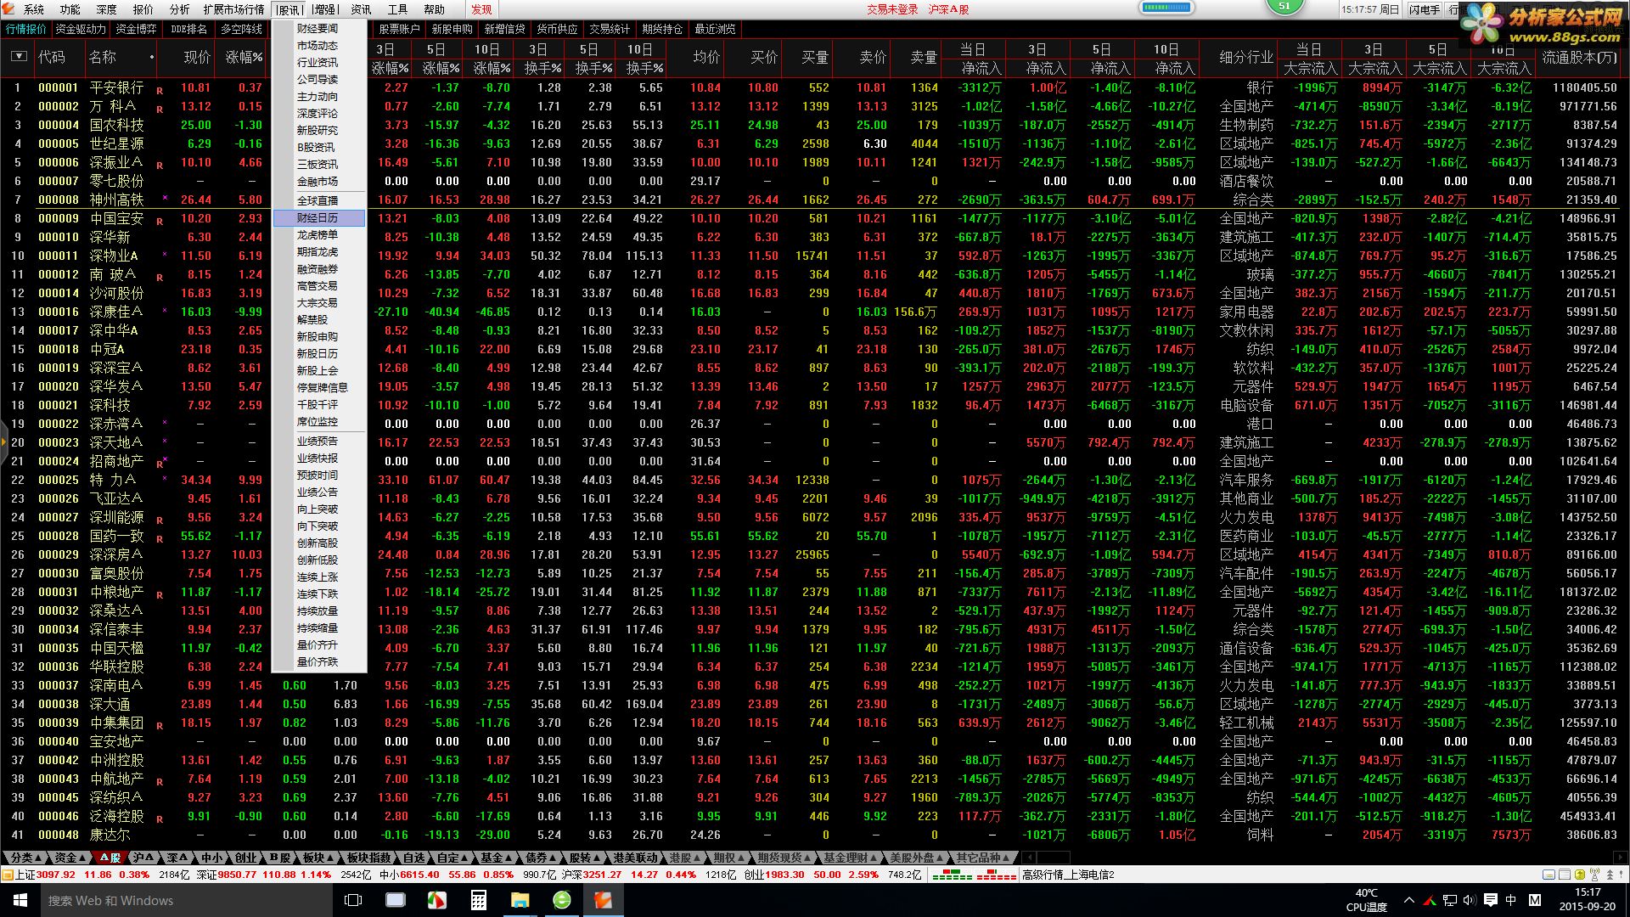The image size is (1630, 917).
Task: Show hidden system tray icons
Action: coord(1409,900)
